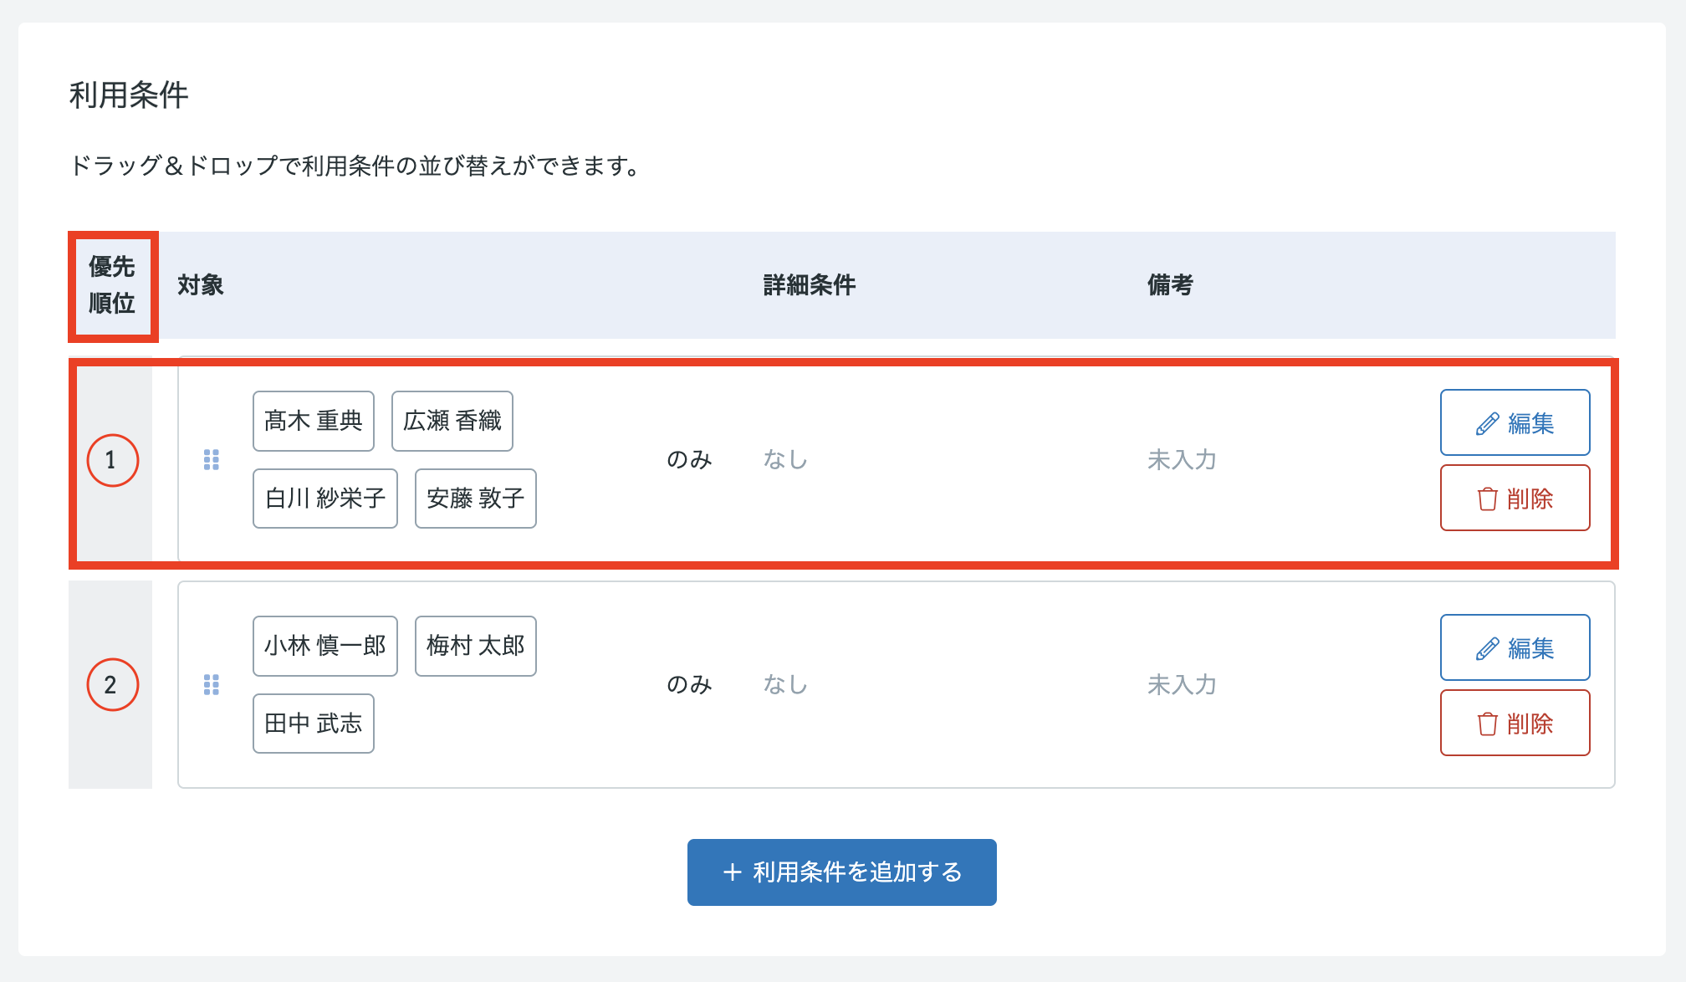
Task: Select the 梅村 太郎 name tag
Action: [476, 646]
